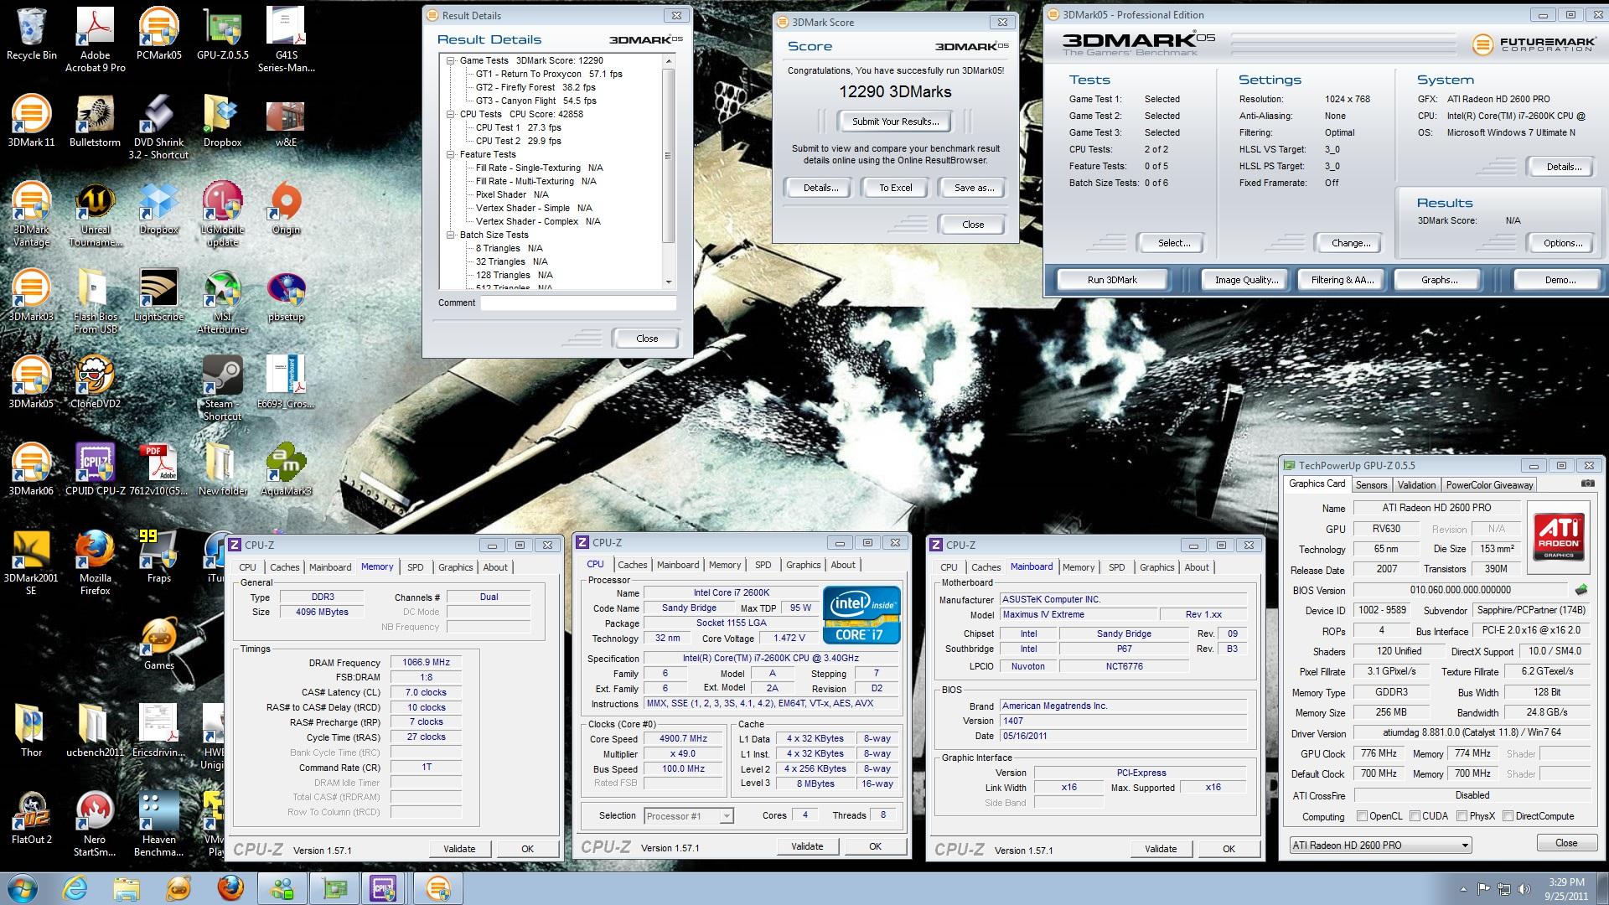Collapse the CPU Tests tree node
Viewport: 1609px width, 905px height.
point(451,114)
